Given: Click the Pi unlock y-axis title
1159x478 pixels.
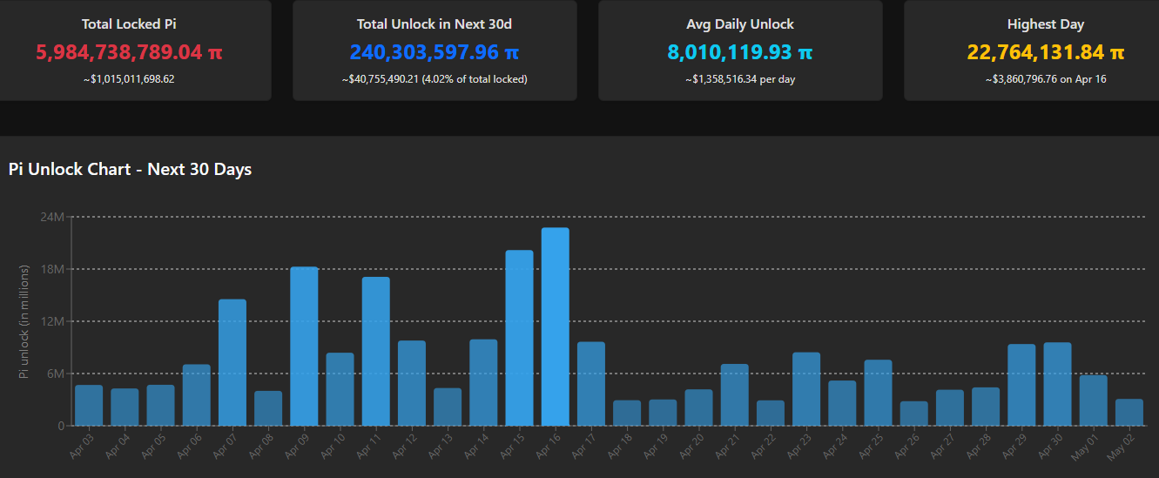Looking at the screenshot, I should pyautogui.click(x=25, y=321).
